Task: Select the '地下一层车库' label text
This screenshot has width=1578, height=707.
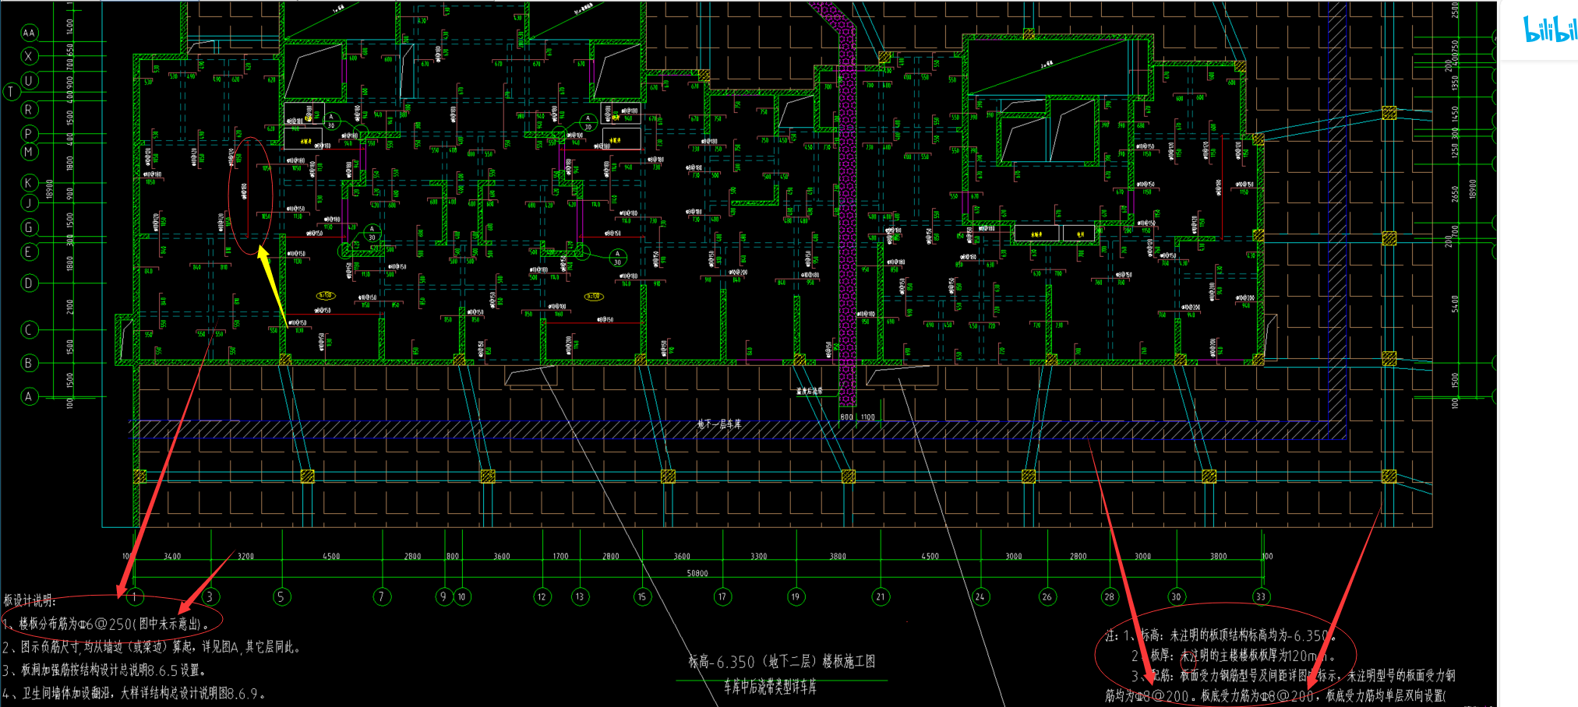Action: click(x=719, y=424)
